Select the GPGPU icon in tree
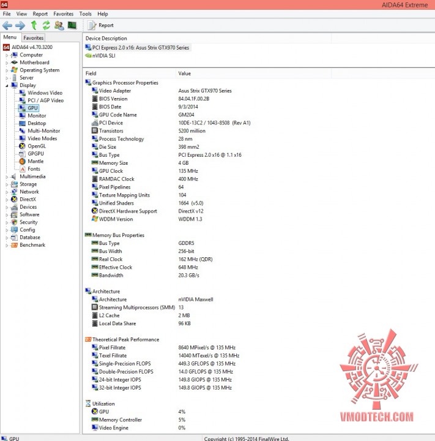Screen dimensions: 435x441 (22, 154)
